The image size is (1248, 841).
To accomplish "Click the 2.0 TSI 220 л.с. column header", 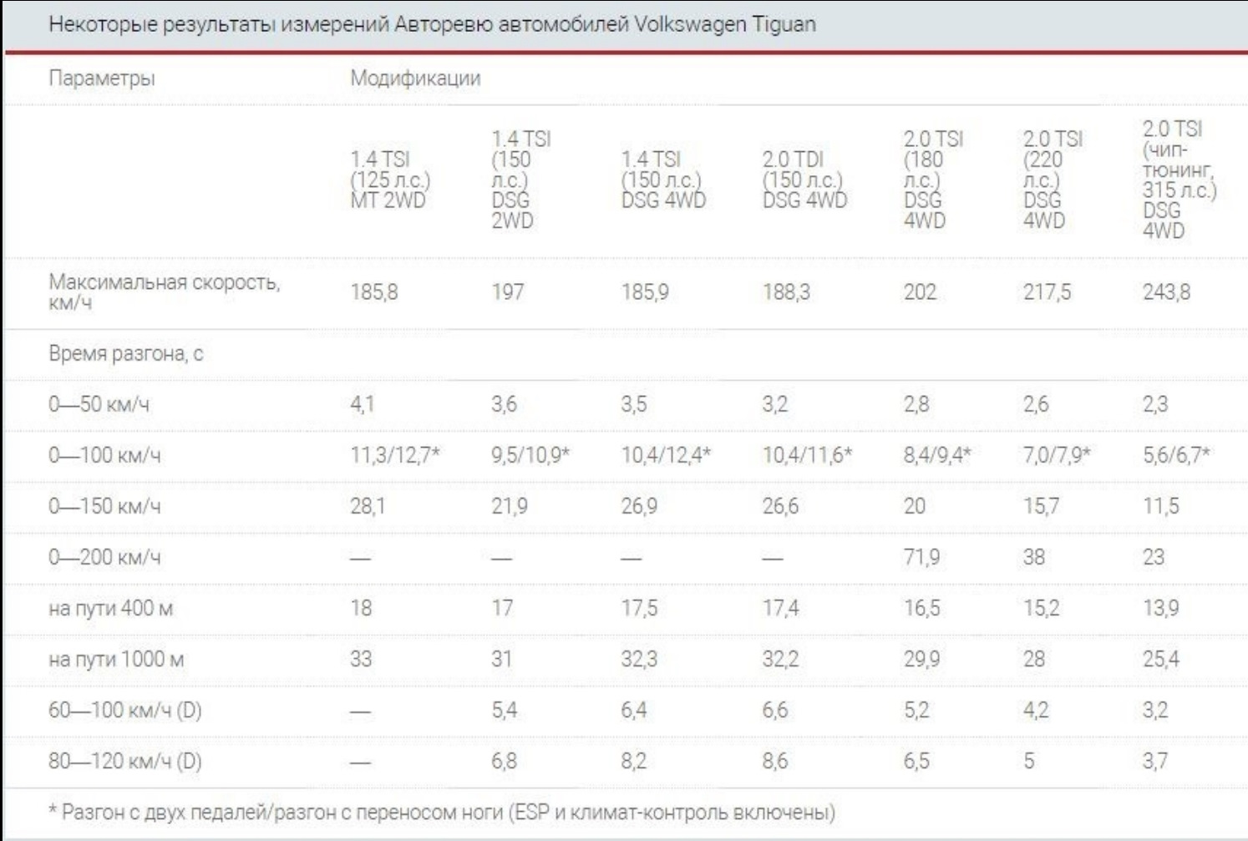I will coord(1052,180).
